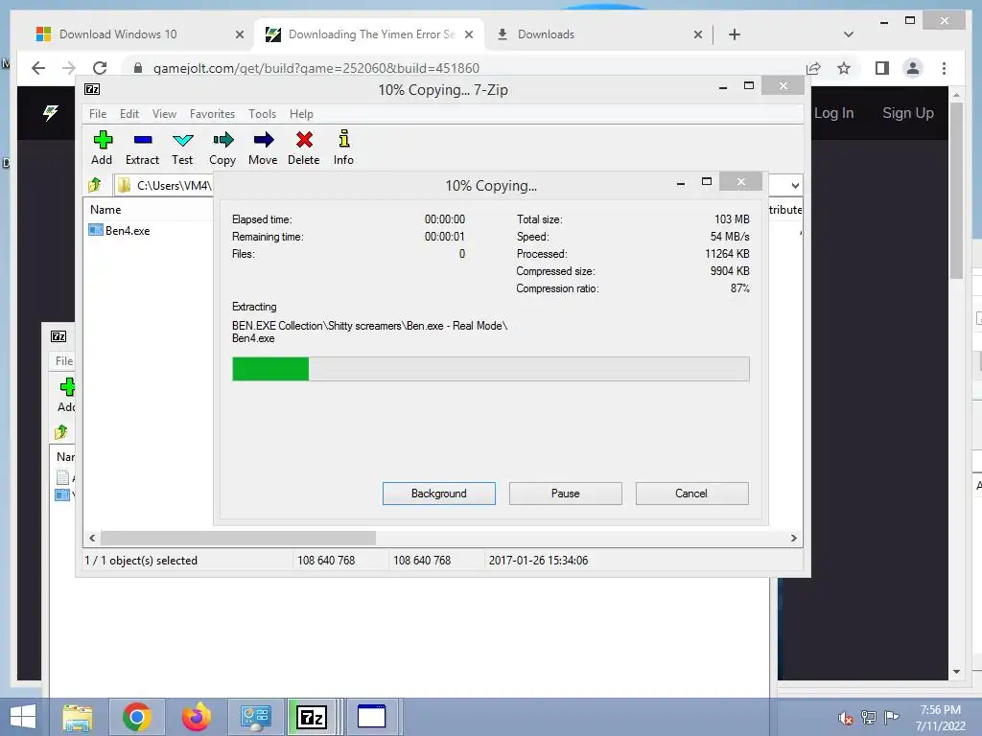Screen dimensions: 982x736
Task: Click Log In on Game Jolt
Action: point(833,113)
